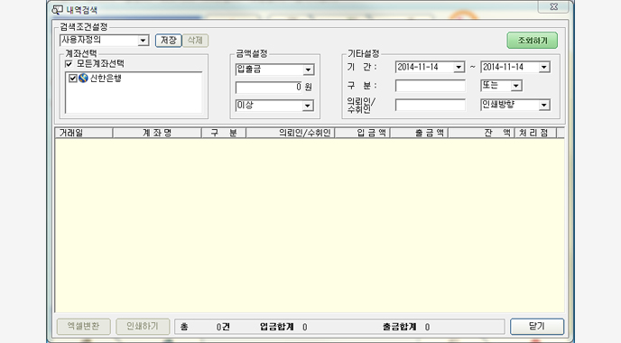Screen dimensions: 621x343
Task: Open the 사용자정의 preset dropdown
Action: 143,41
